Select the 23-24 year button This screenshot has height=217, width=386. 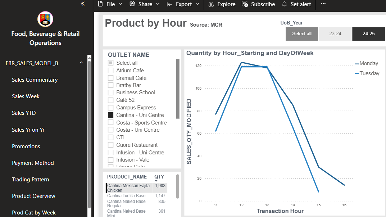(x=335, y=33)
